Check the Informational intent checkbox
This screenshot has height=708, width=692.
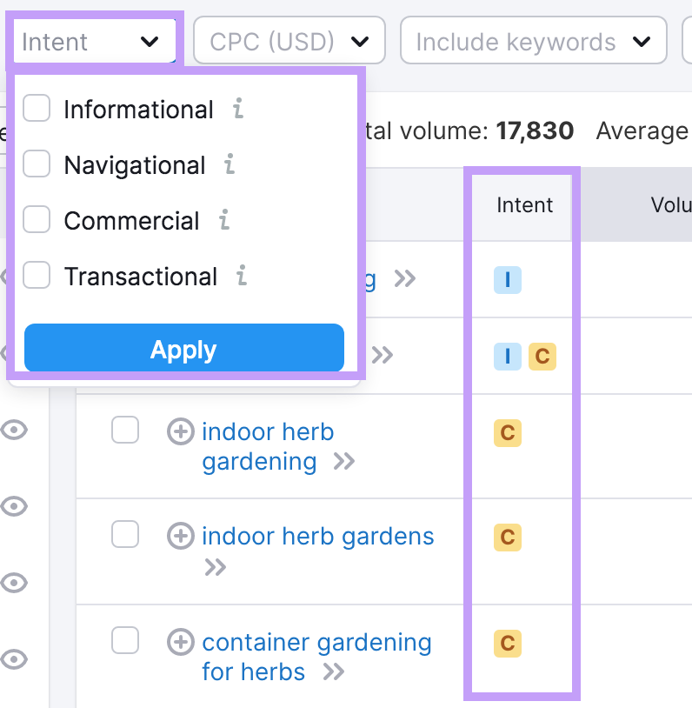[x=36, y=108]
